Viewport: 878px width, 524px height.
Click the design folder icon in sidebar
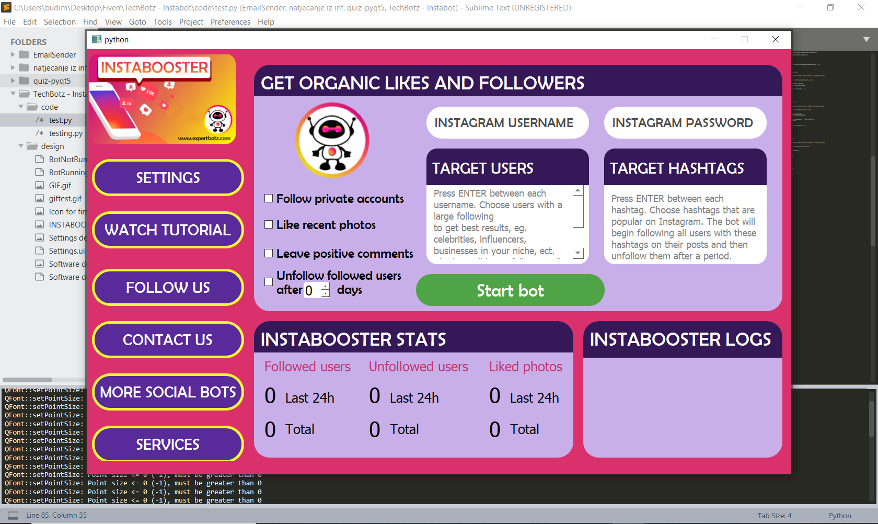(32, 146)
